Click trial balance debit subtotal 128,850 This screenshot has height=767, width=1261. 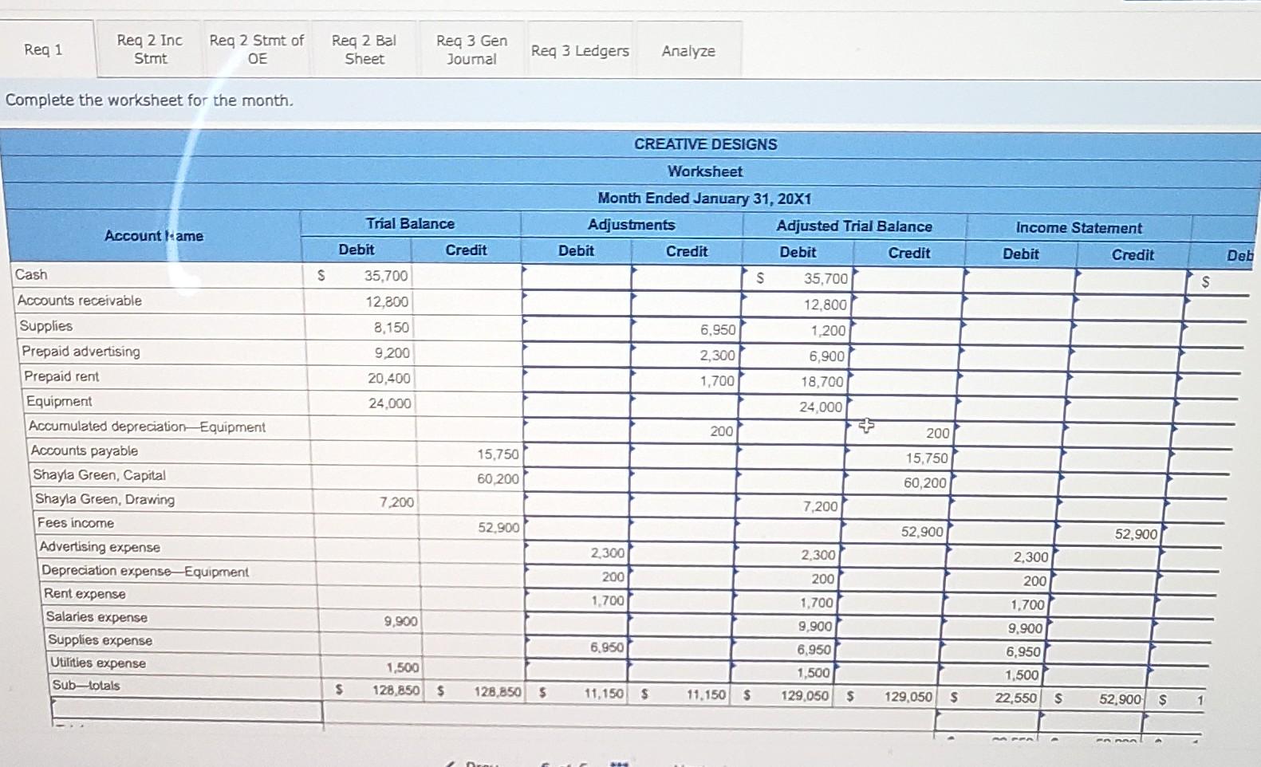click(396, 690)
